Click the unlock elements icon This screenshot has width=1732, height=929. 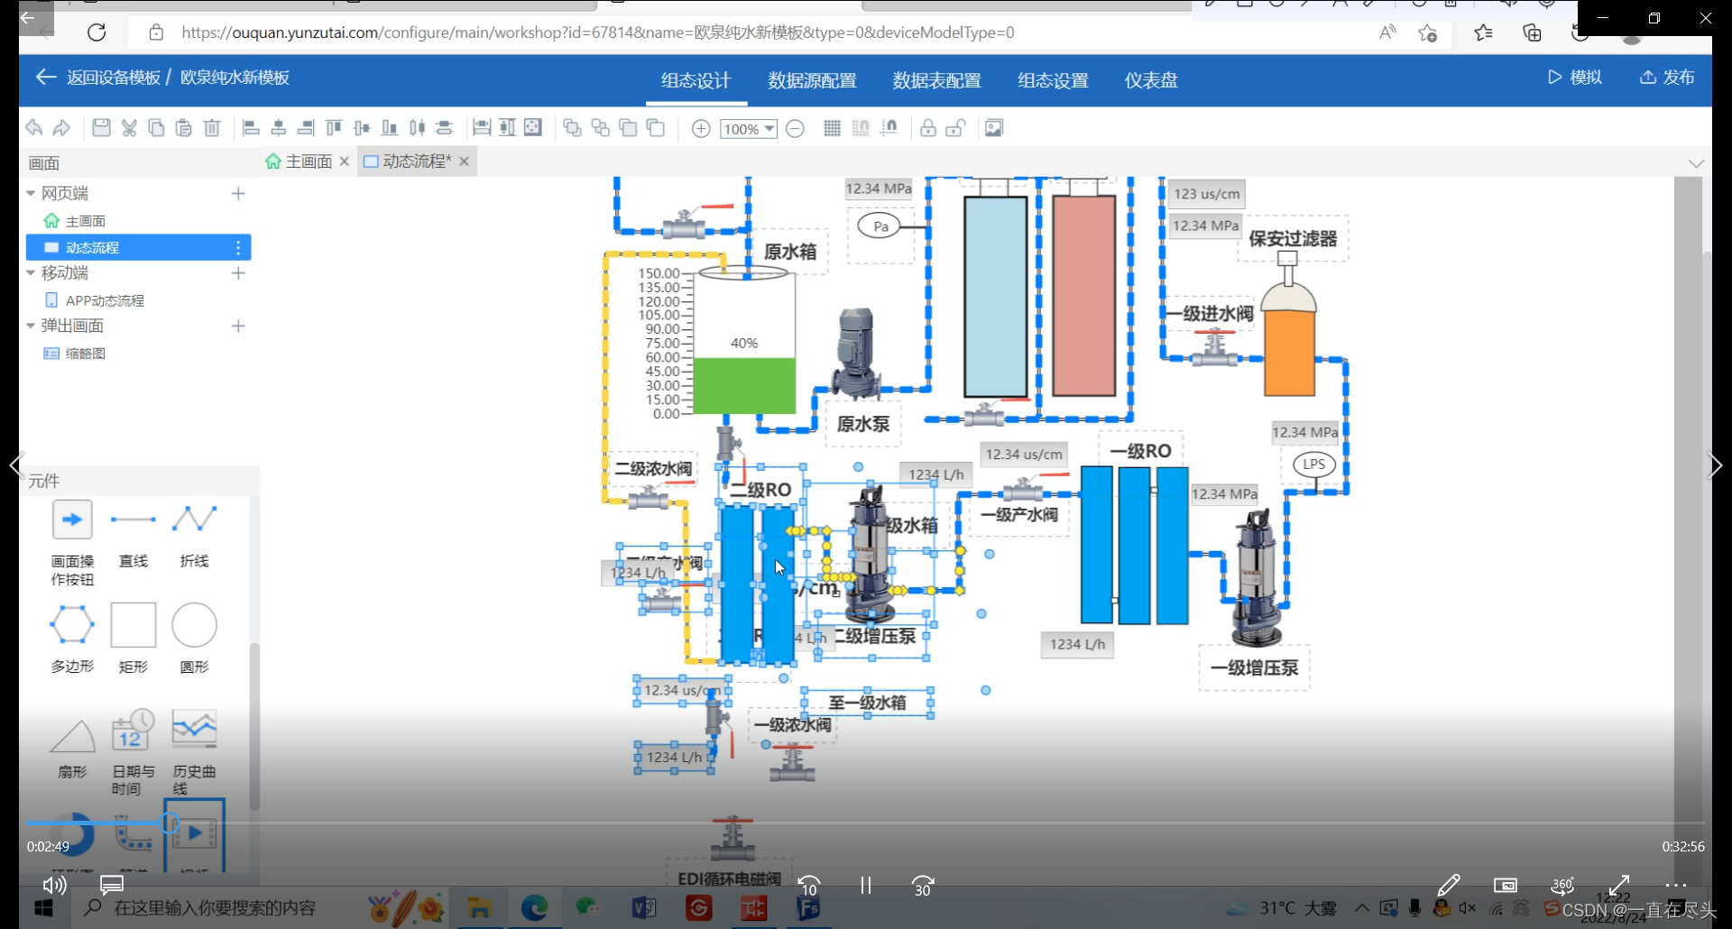pos(955,128)
